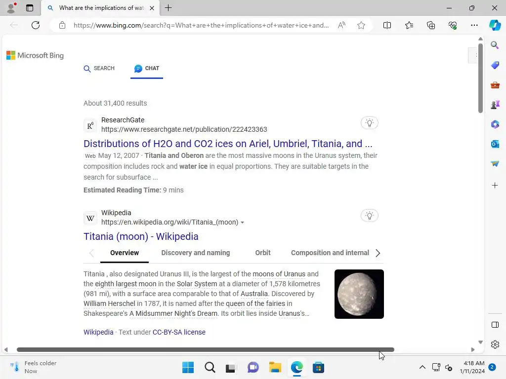Open the Favorites list icon
The height and width of the screenshot is (379, 506).
click(x=409, y=25)
